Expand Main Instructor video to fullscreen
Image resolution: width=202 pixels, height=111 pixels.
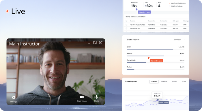(x=95, y=42)
